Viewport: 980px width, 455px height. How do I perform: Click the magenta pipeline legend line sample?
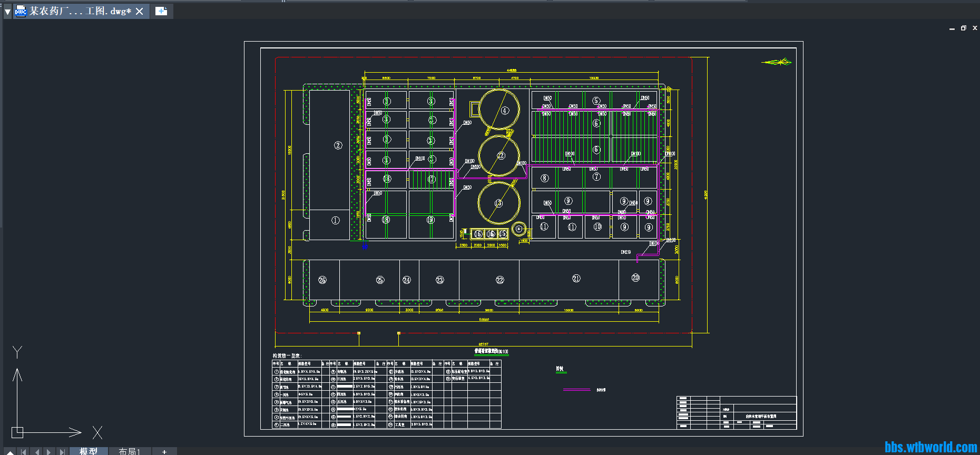coord(576,390)
